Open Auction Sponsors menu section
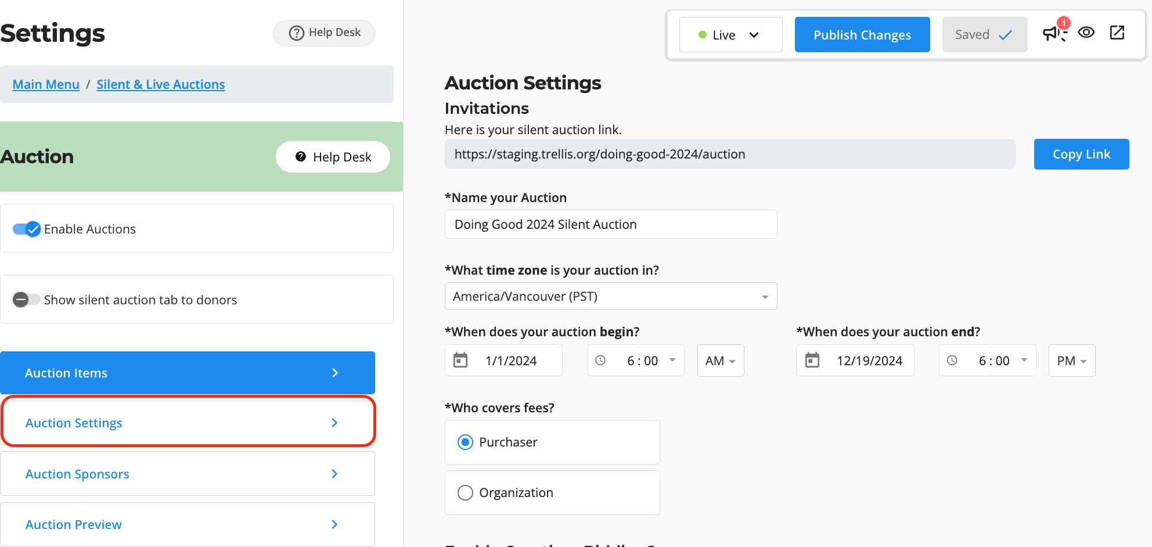The image size is (1152, 547). (187, 474)
